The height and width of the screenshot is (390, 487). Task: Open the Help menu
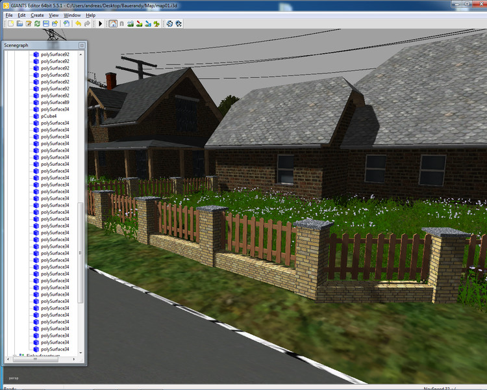coord(91,15)
